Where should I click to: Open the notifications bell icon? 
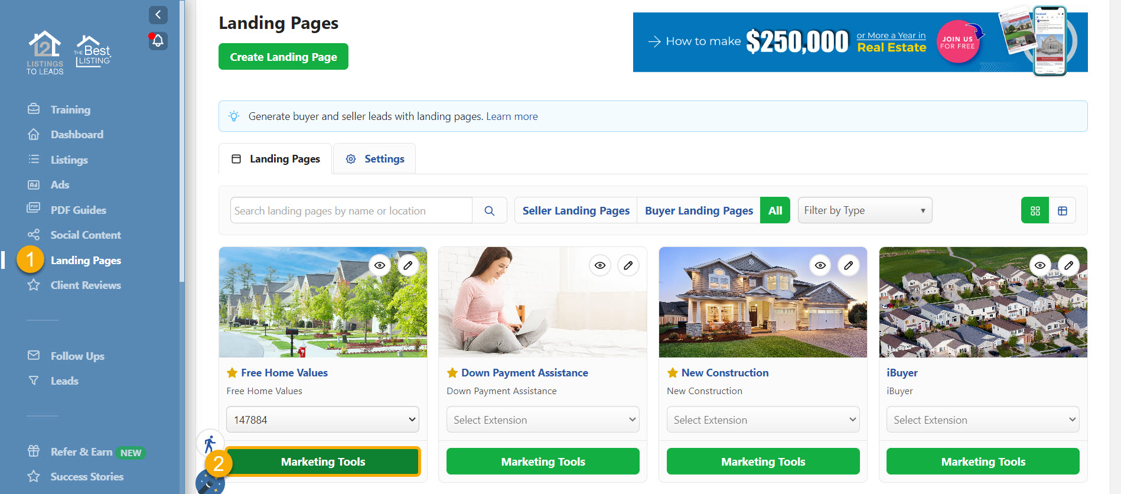coord(158,41)
